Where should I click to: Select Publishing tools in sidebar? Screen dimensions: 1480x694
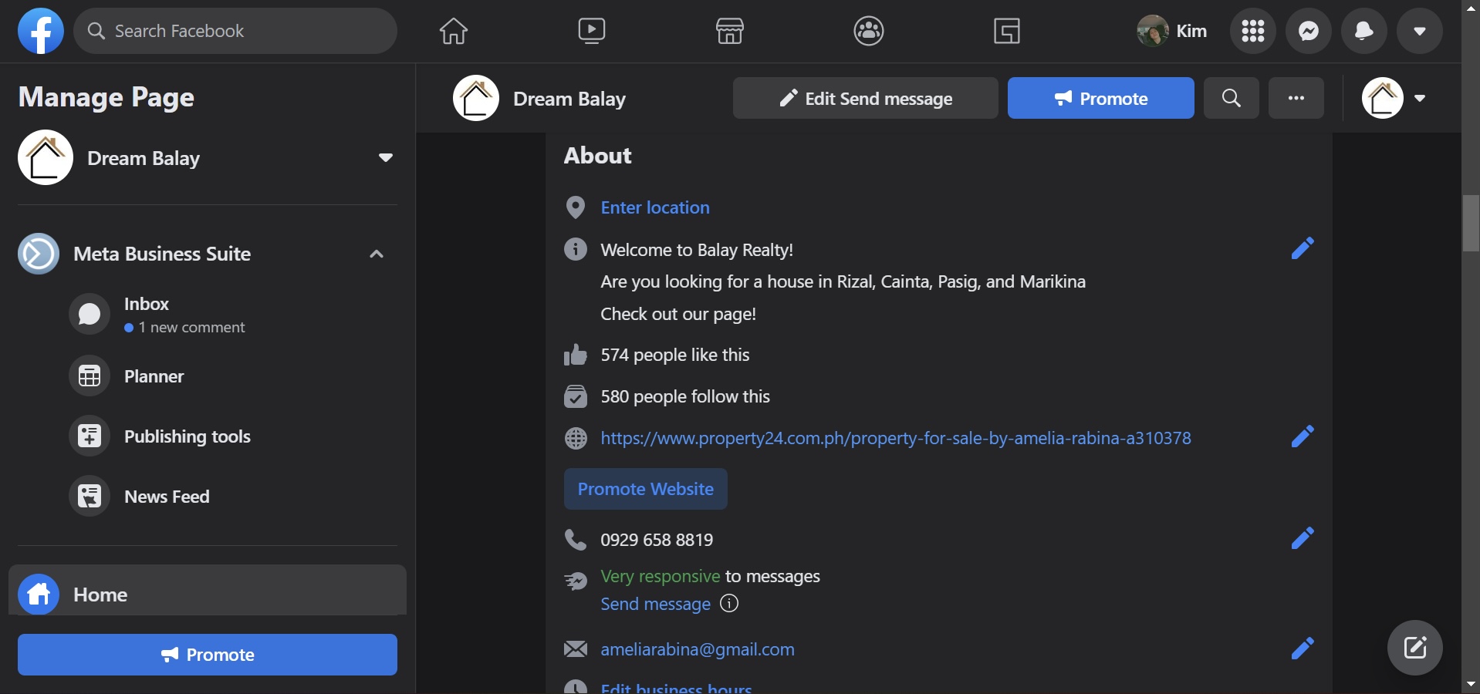pyautogui.click(x=187, y=436)
